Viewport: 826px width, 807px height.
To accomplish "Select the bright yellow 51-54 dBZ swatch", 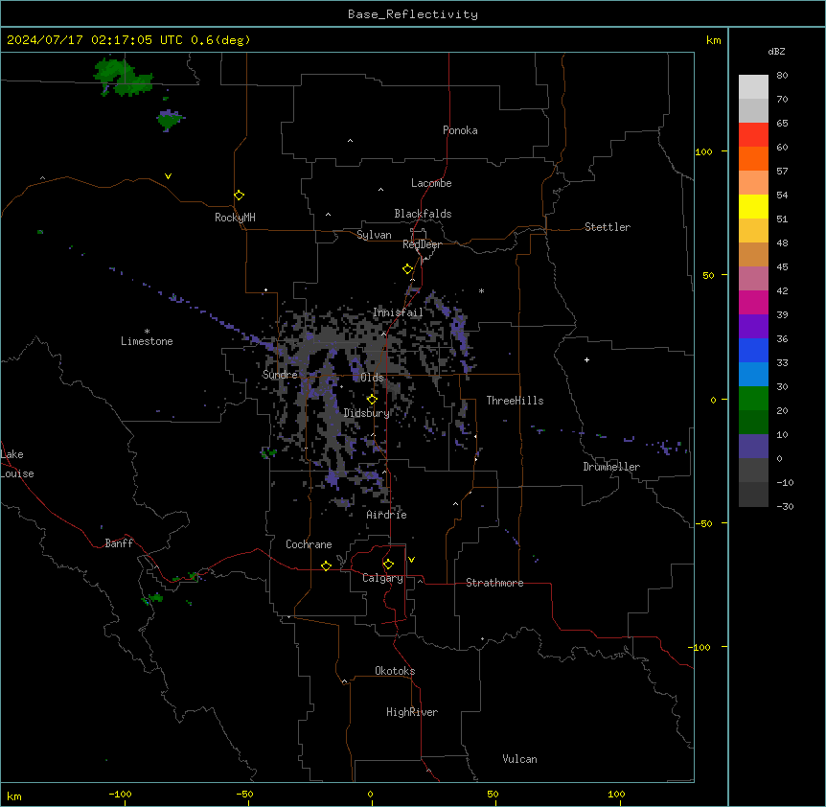I will 753,206.
